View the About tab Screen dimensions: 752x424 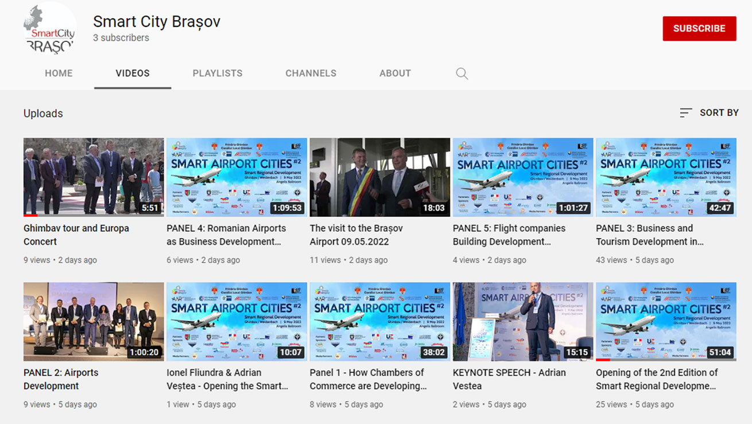tap(395, 73)
